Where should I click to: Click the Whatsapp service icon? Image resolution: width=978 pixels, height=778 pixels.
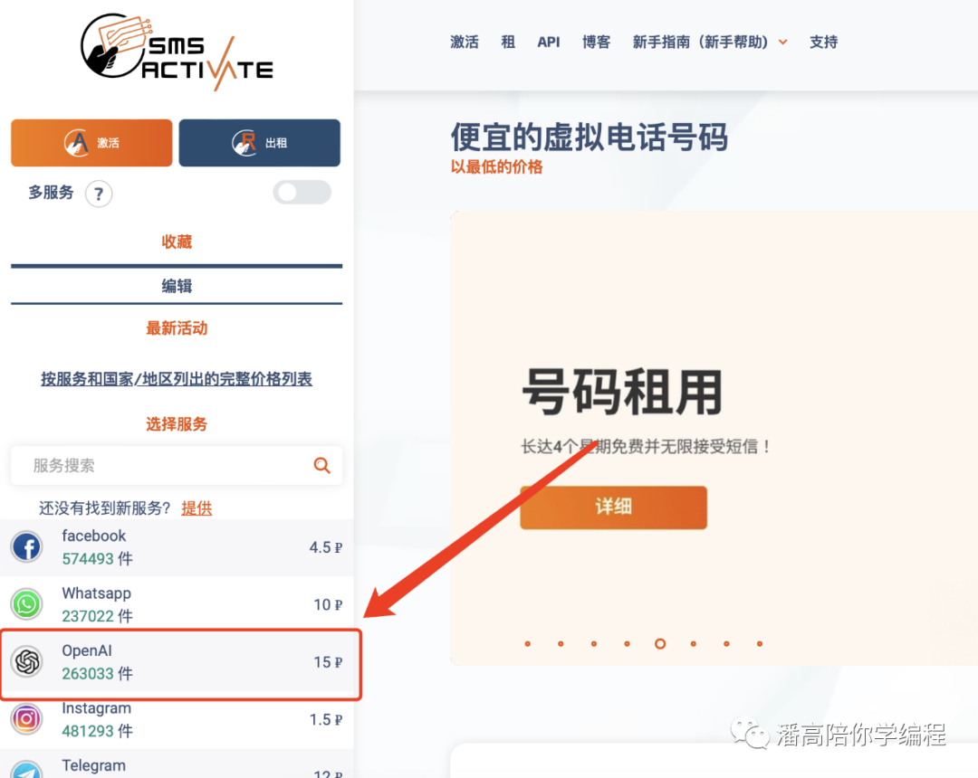click(27, 604)
